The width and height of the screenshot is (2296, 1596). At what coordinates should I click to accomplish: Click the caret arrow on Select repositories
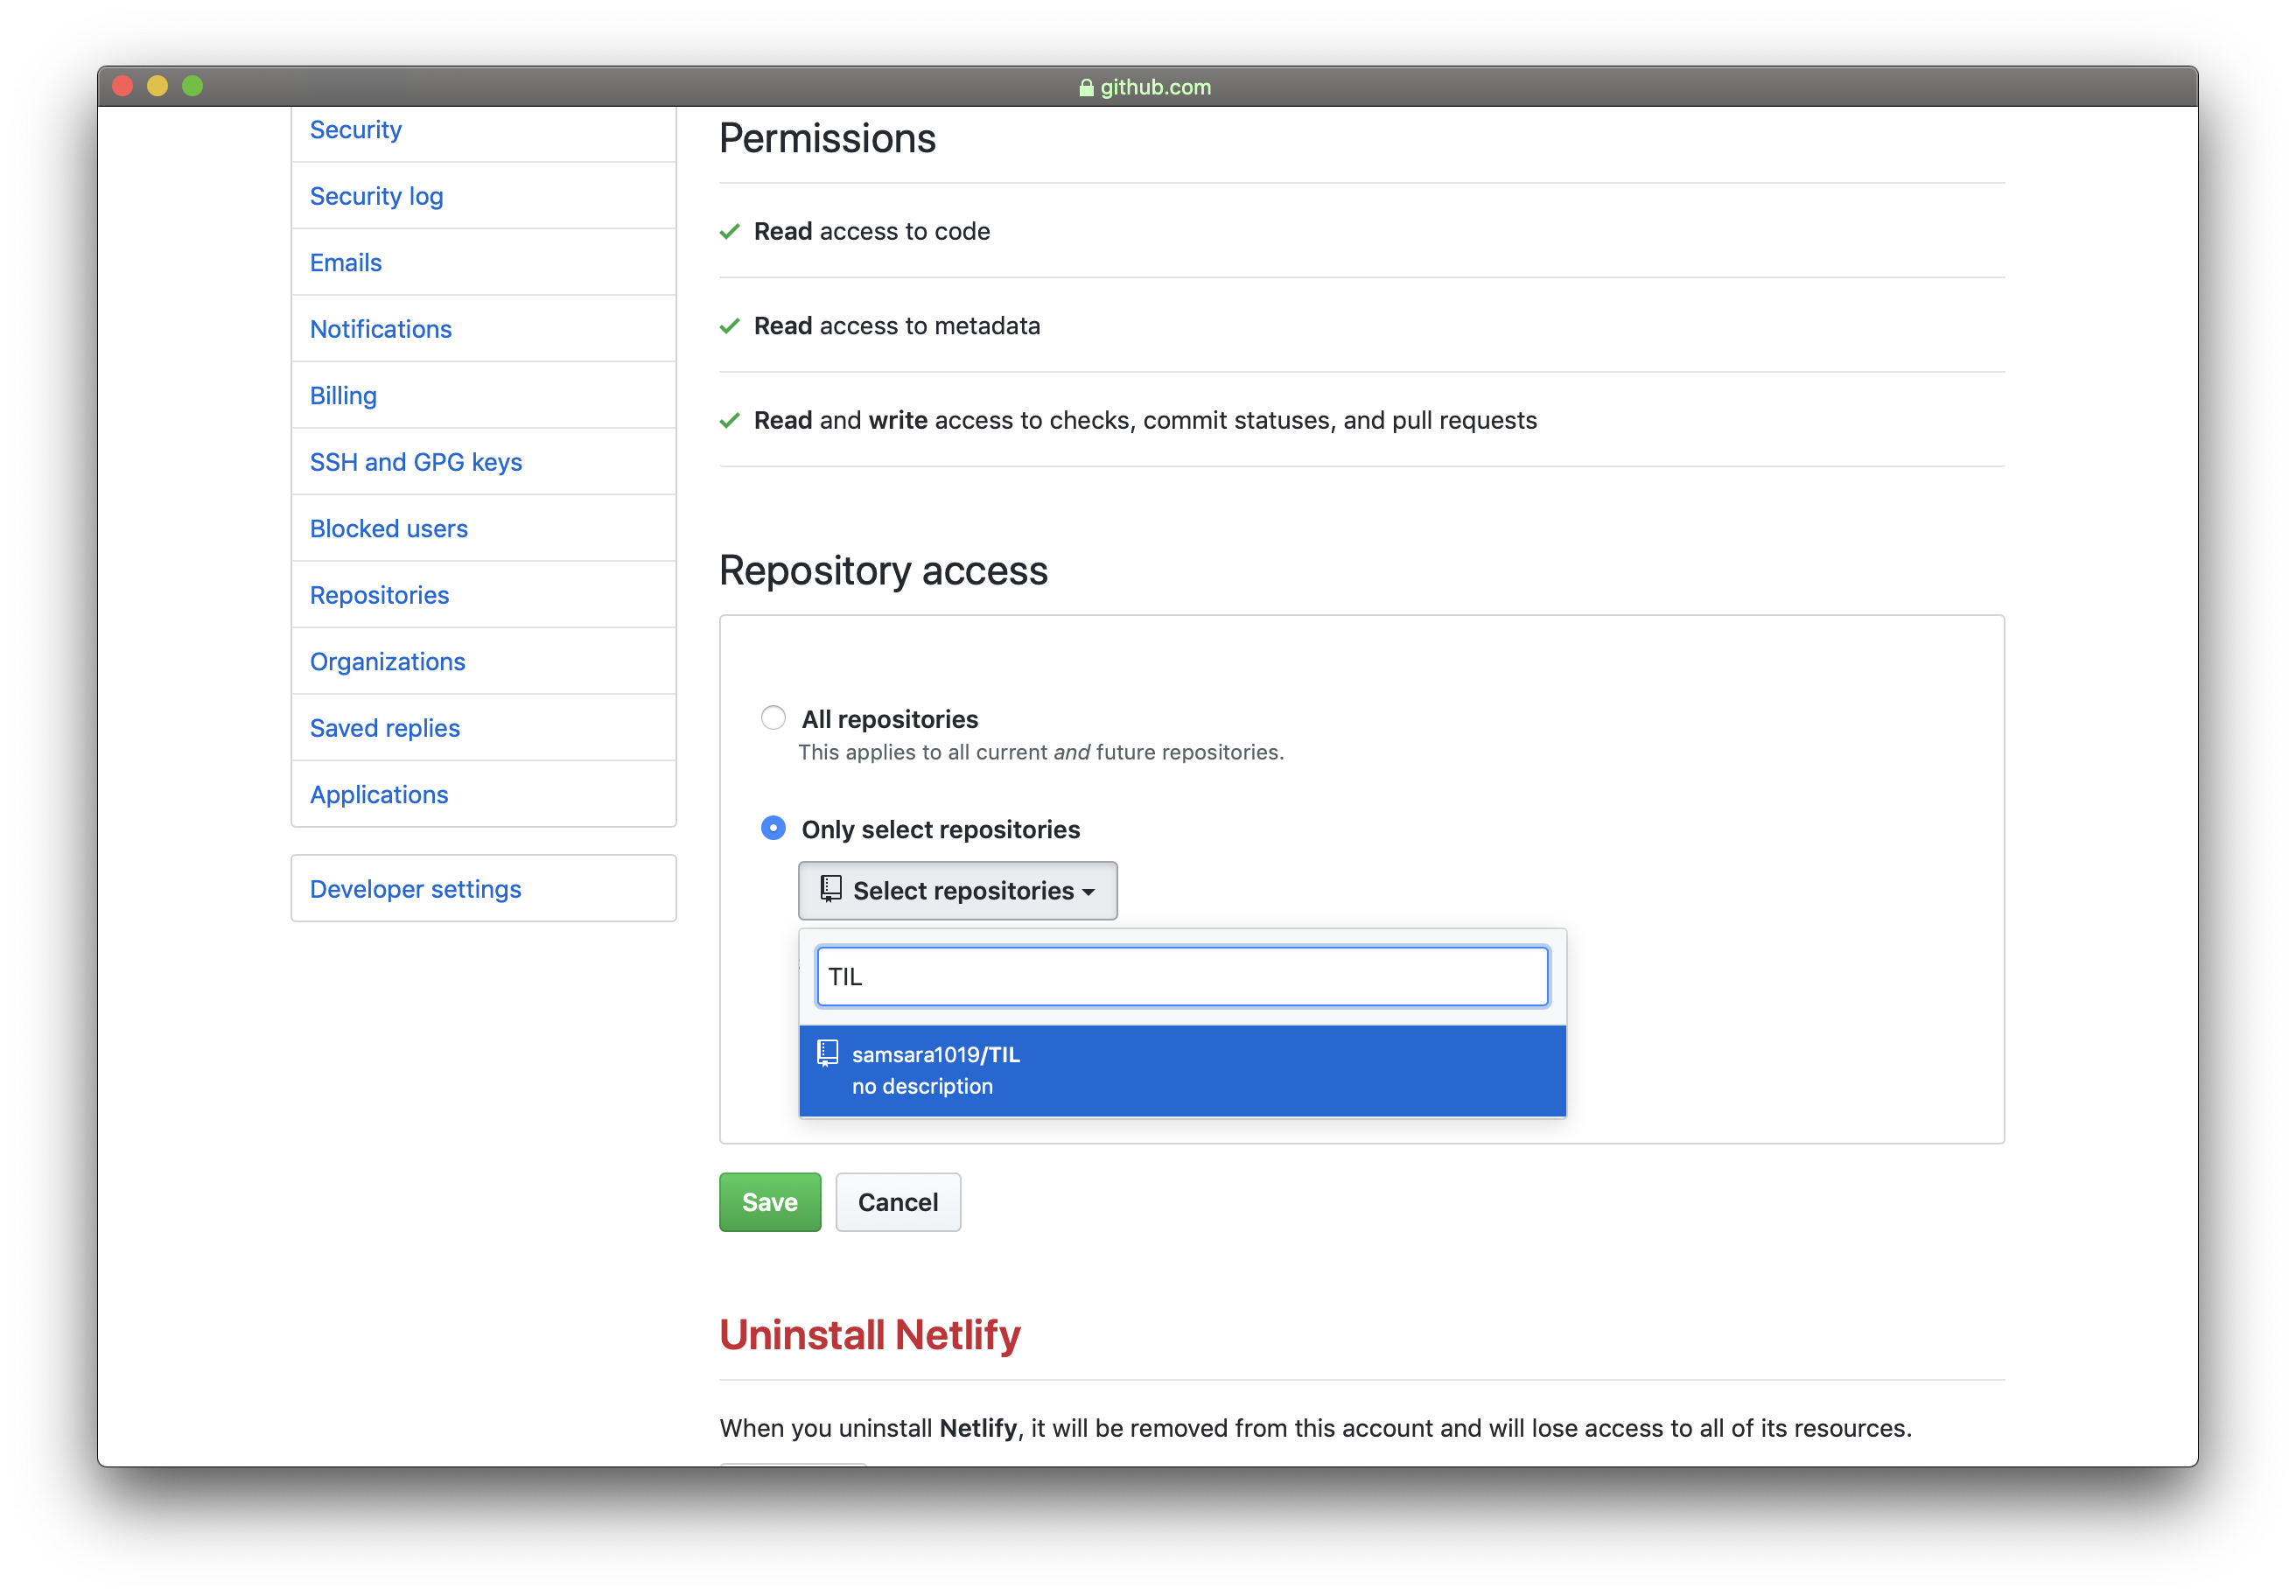[x=1089, y=892]
